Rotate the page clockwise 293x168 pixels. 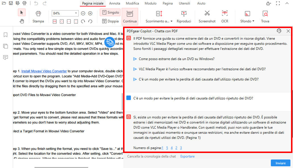pyautogui.click(x=83, y=22)
